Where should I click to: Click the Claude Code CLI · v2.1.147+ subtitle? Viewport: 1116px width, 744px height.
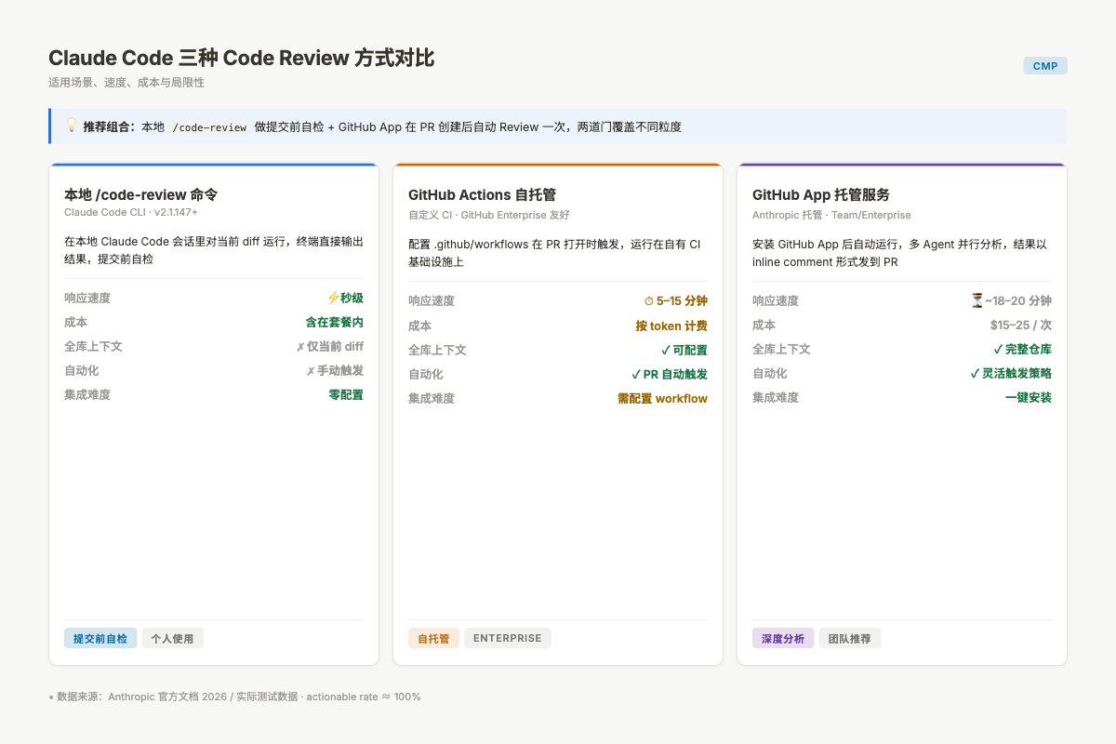point(131,212)
